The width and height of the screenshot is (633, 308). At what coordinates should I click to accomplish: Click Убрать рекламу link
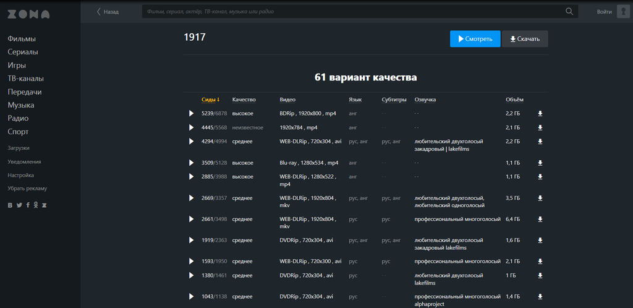[x=27, y=189]
